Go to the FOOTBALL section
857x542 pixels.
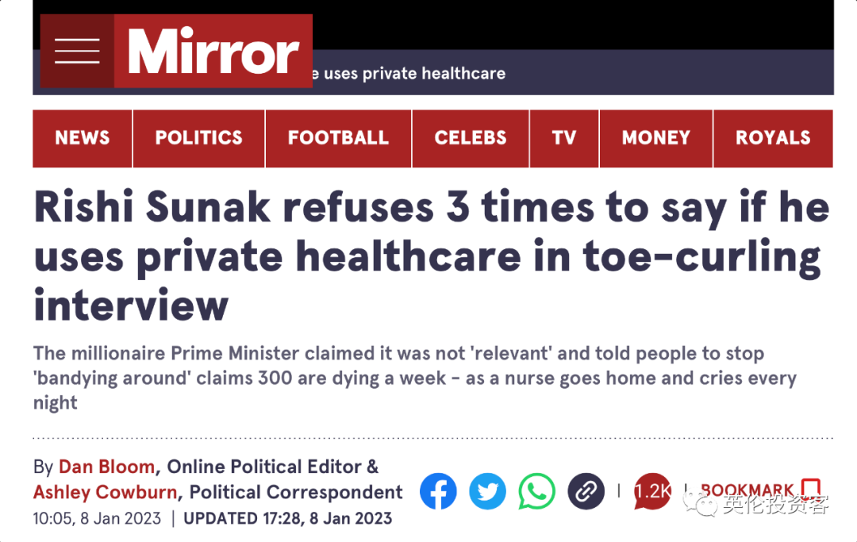[338, 138]
